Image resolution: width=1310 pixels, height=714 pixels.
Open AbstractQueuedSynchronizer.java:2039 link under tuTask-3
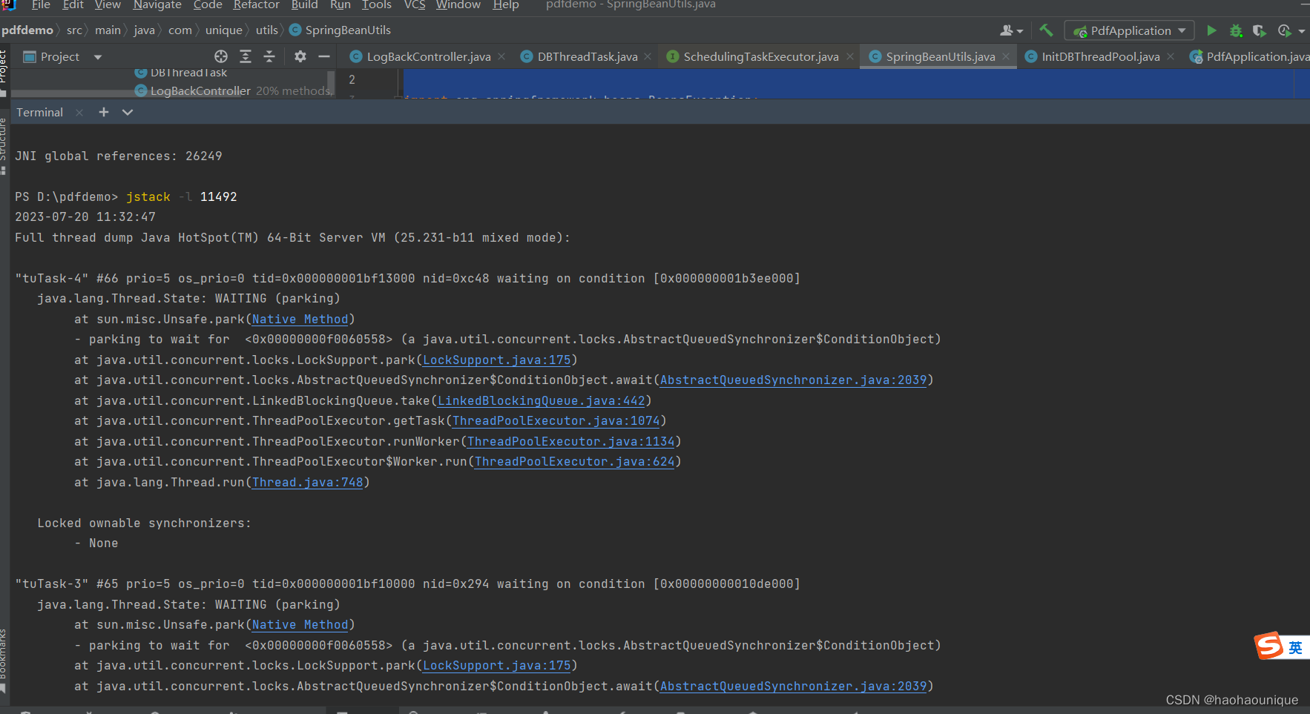click(x=794, y=686)
